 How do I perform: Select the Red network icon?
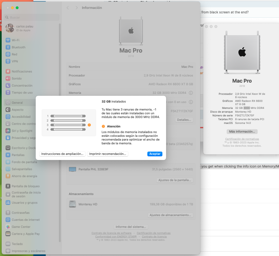click(8, 54)
